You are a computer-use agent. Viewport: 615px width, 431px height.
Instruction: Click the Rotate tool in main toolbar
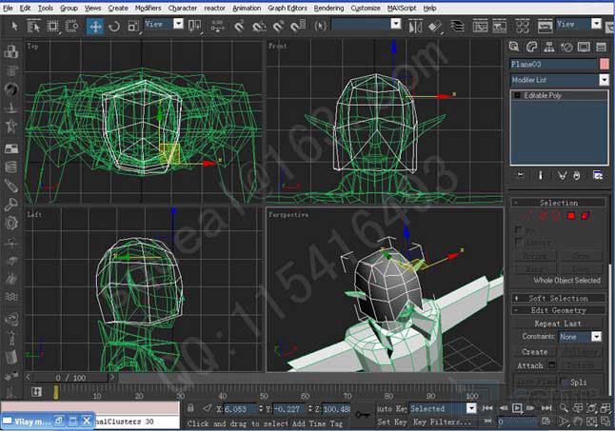pos(115,26)
